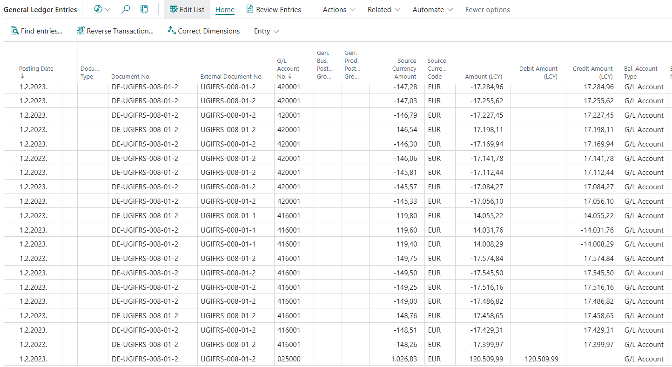Click the Source Curre... Code header
The height and width of the screenshot is (367, 672).
pyautogui.click(x=437, y=68)
